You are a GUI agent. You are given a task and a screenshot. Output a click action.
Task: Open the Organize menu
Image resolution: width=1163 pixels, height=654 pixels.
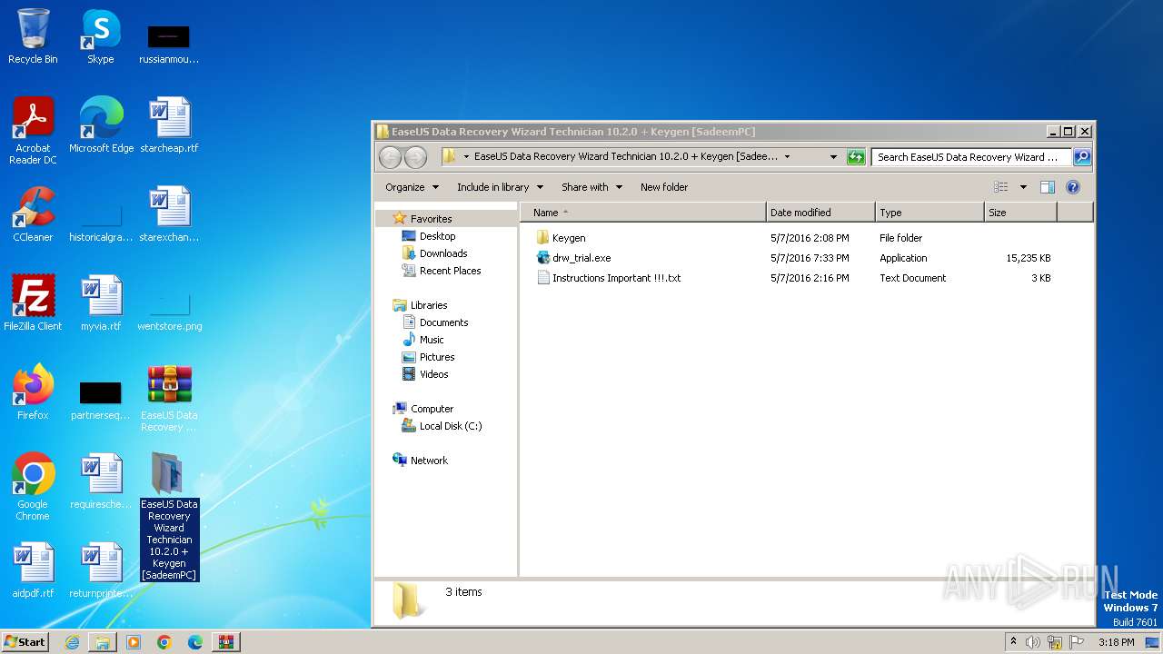[x=412, y=187]
